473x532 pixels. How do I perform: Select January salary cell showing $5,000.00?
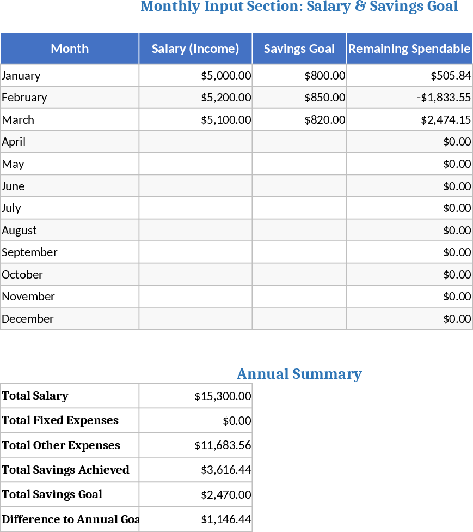(x=195, y=76)
